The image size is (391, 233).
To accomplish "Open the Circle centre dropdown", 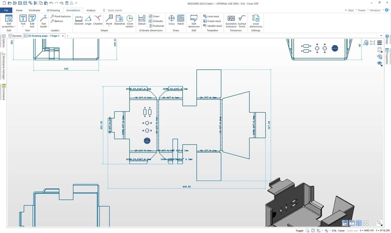I will 130,26.
